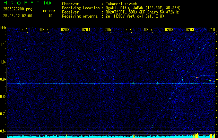The width and height of the screenshot is (218, 138).
Task: Click the Receiving Location label
Action: tap(81, 8)
